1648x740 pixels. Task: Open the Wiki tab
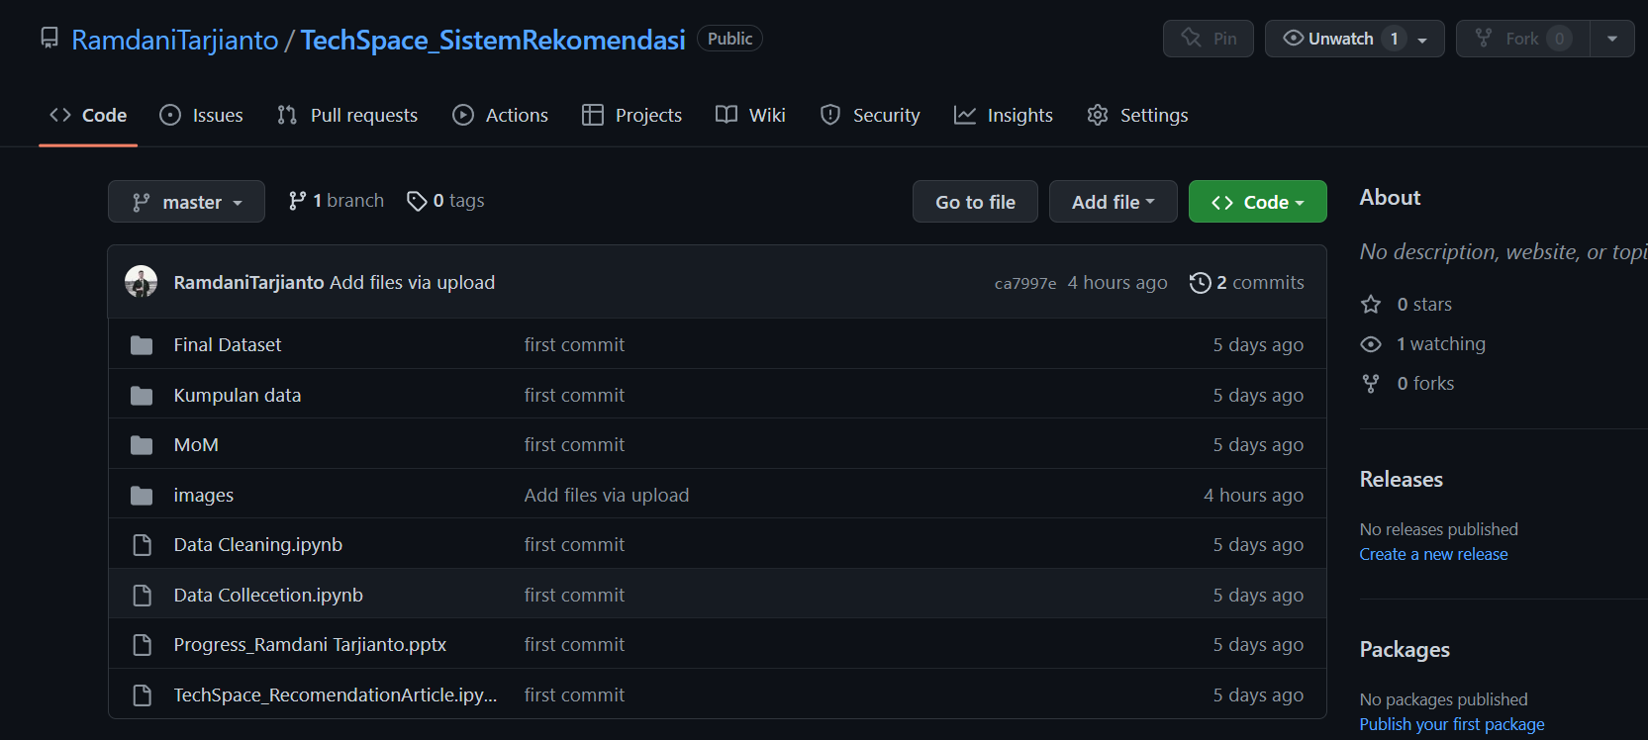750,116
